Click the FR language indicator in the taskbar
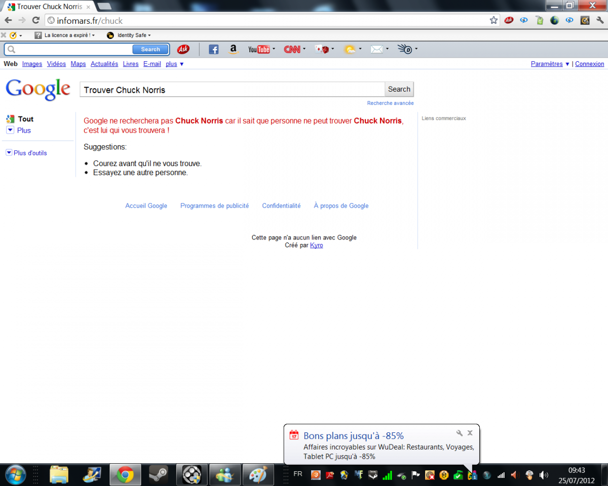This screenshot has height=486, width=608. coord(298,474)
